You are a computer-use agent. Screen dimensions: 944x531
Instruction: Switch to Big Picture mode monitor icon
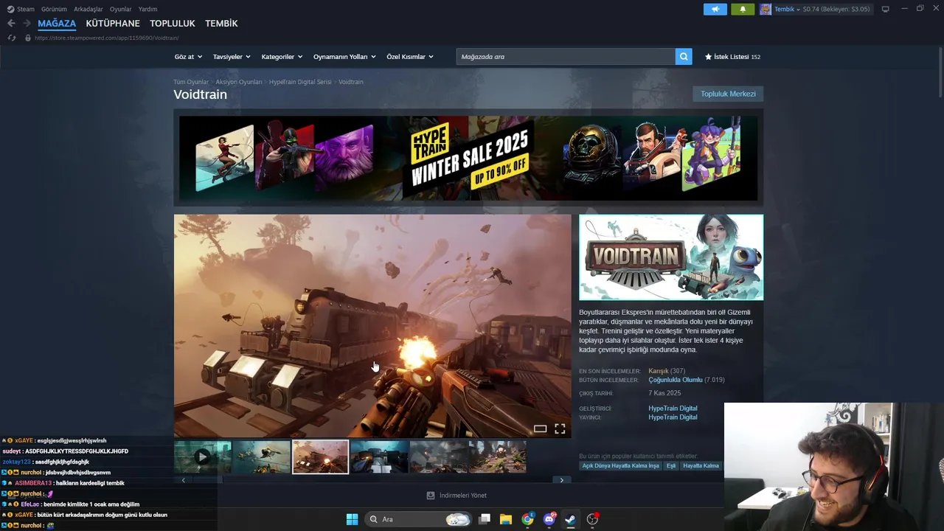pyautogui.click(x=886, y=9)
